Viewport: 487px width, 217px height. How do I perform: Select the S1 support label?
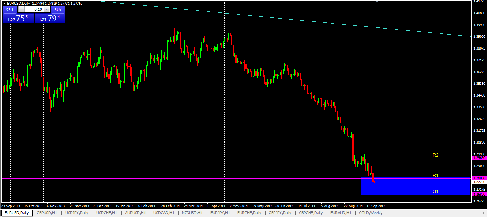(x=436, y=191)
